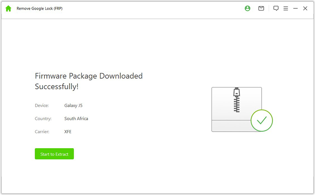This screenshot has height=195, width=315.
Task: Close the Remove Google Lock window
Action: pos(305,8)
